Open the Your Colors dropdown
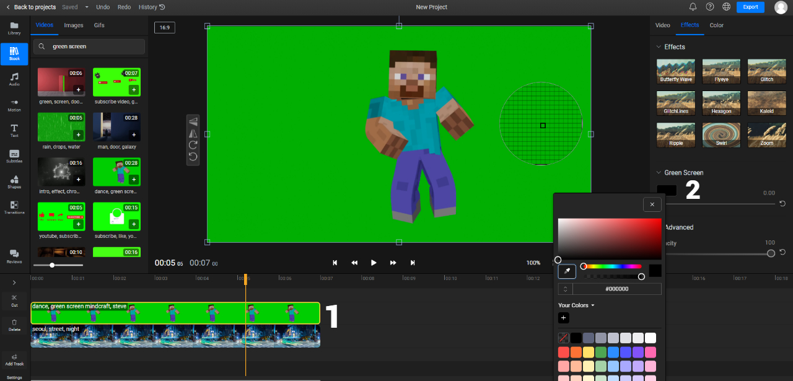The width and height of the screenshot is (793, 381). [576, 305]
